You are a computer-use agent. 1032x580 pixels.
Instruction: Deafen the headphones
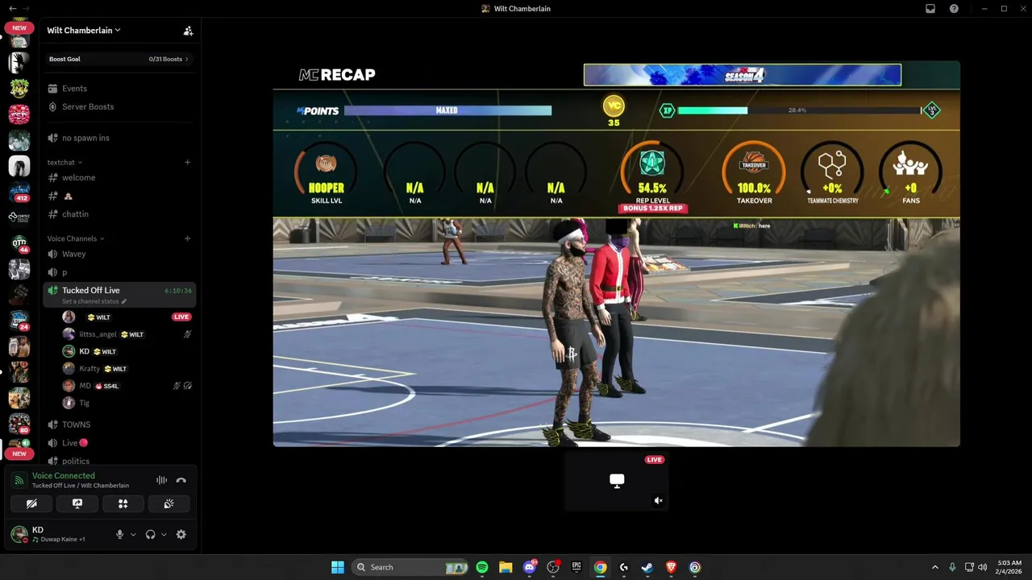(x=150, y=534)
